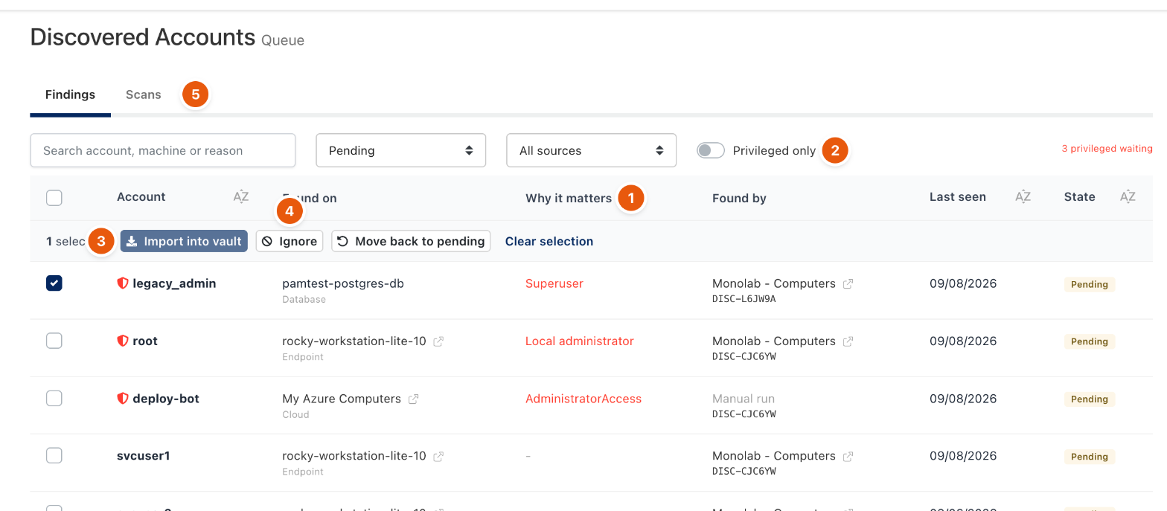This screenshot has width=1167, height=511.
Task: Click the pamtest-postgres-db machine name
Action: click(343, 283)
